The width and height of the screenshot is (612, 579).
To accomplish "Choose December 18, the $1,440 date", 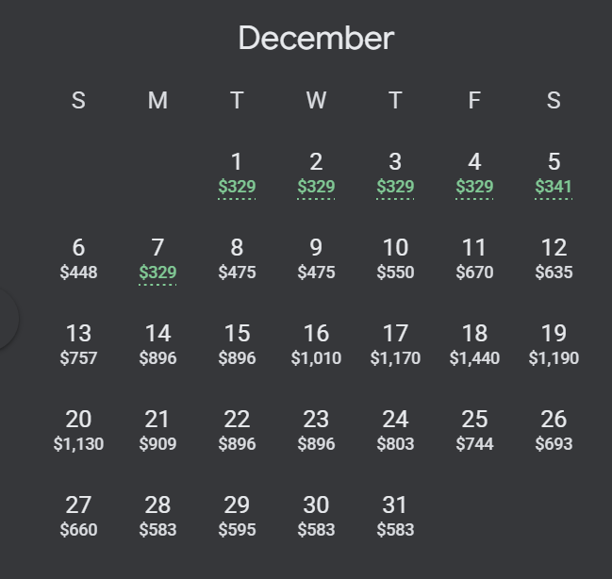I will (474, 346).
